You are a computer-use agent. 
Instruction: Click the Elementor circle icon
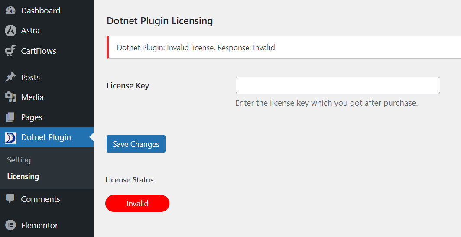10,225
